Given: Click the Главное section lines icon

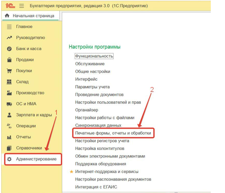Looking at the screenshot, I should (9, 27).
